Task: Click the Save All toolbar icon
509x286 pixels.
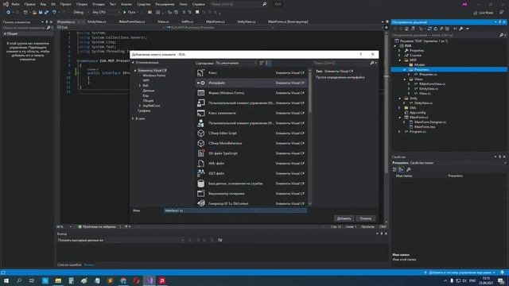Action: (x=46, y=13)
